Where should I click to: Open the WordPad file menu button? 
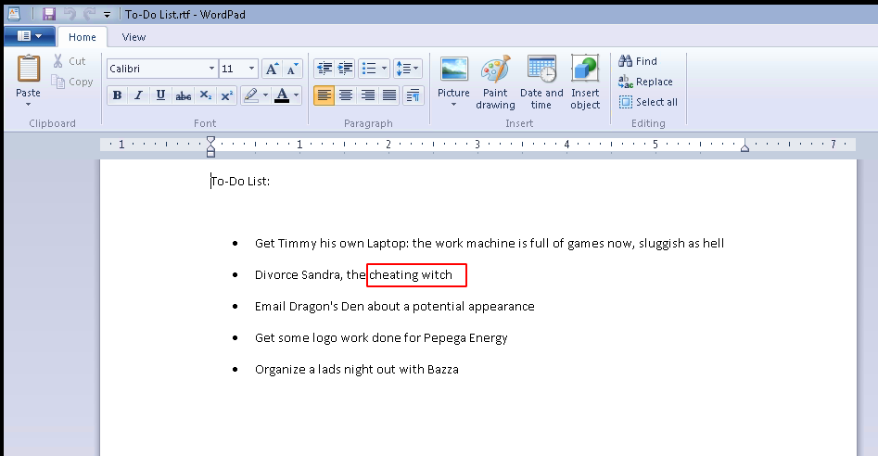pos(29,36)
